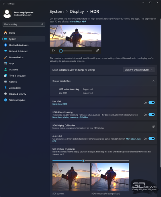The height and width of the screenshot is (197, 161).
Task: Click the back arrow in title bar
Action: [x=4, y=4]
